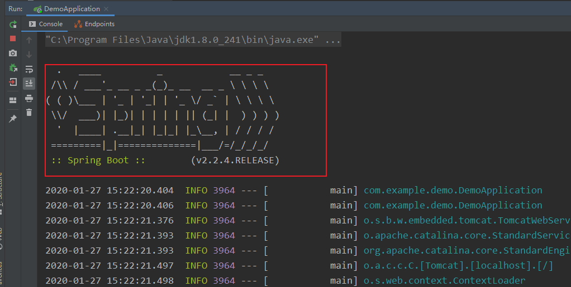This screenshot has width=571, height=287.
Task: Open the Restore Layout icon
Action: pos(13,100)
